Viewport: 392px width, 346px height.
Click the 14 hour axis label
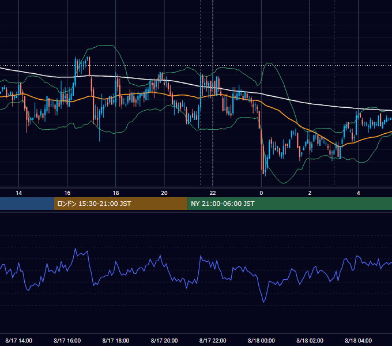coord(19,193)
